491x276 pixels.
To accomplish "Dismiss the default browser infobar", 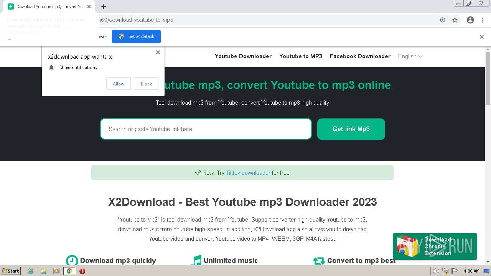I will click(x=482, y=37).
